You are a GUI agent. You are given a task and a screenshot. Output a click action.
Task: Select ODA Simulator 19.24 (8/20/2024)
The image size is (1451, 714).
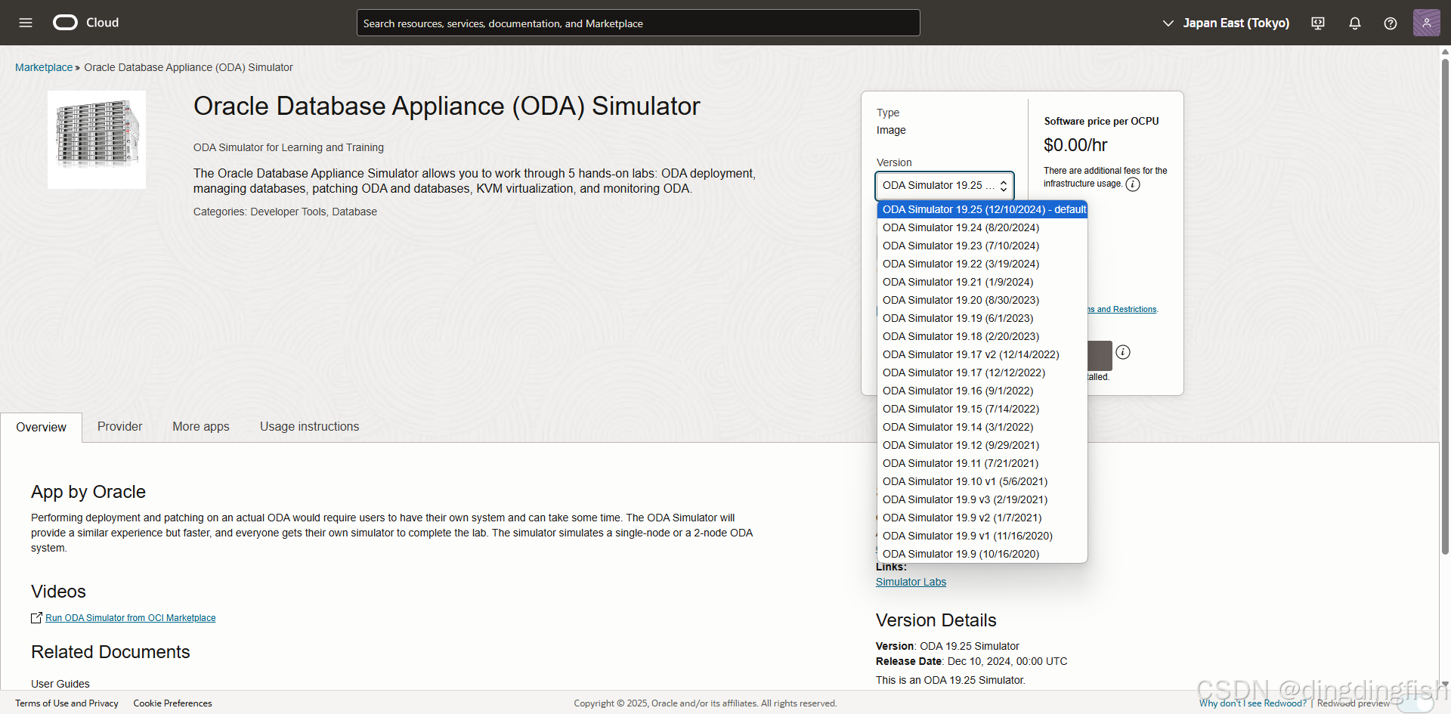[982, 227]
